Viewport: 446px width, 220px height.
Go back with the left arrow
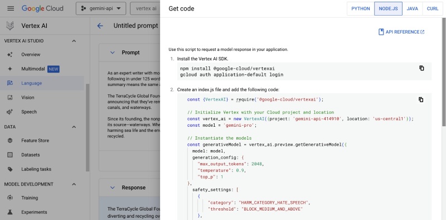point(100,26)
